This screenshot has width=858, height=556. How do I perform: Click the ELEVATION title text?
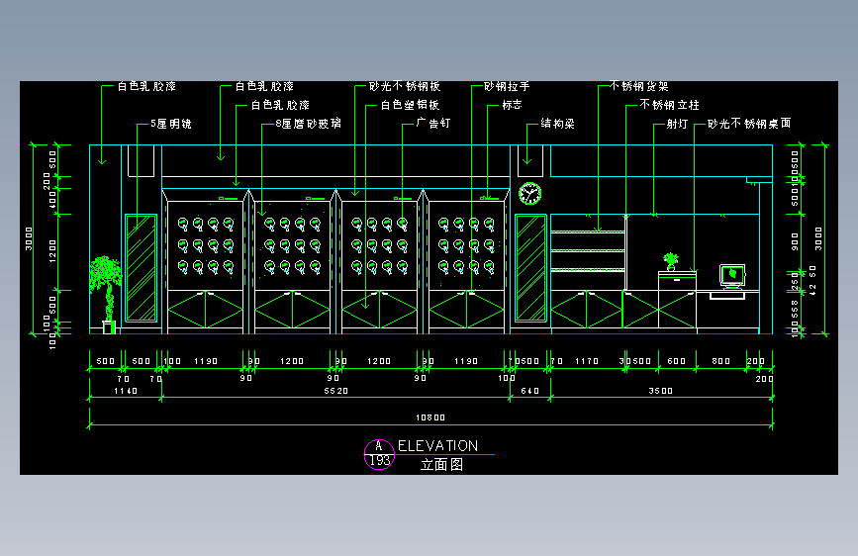tap(437, 446)
